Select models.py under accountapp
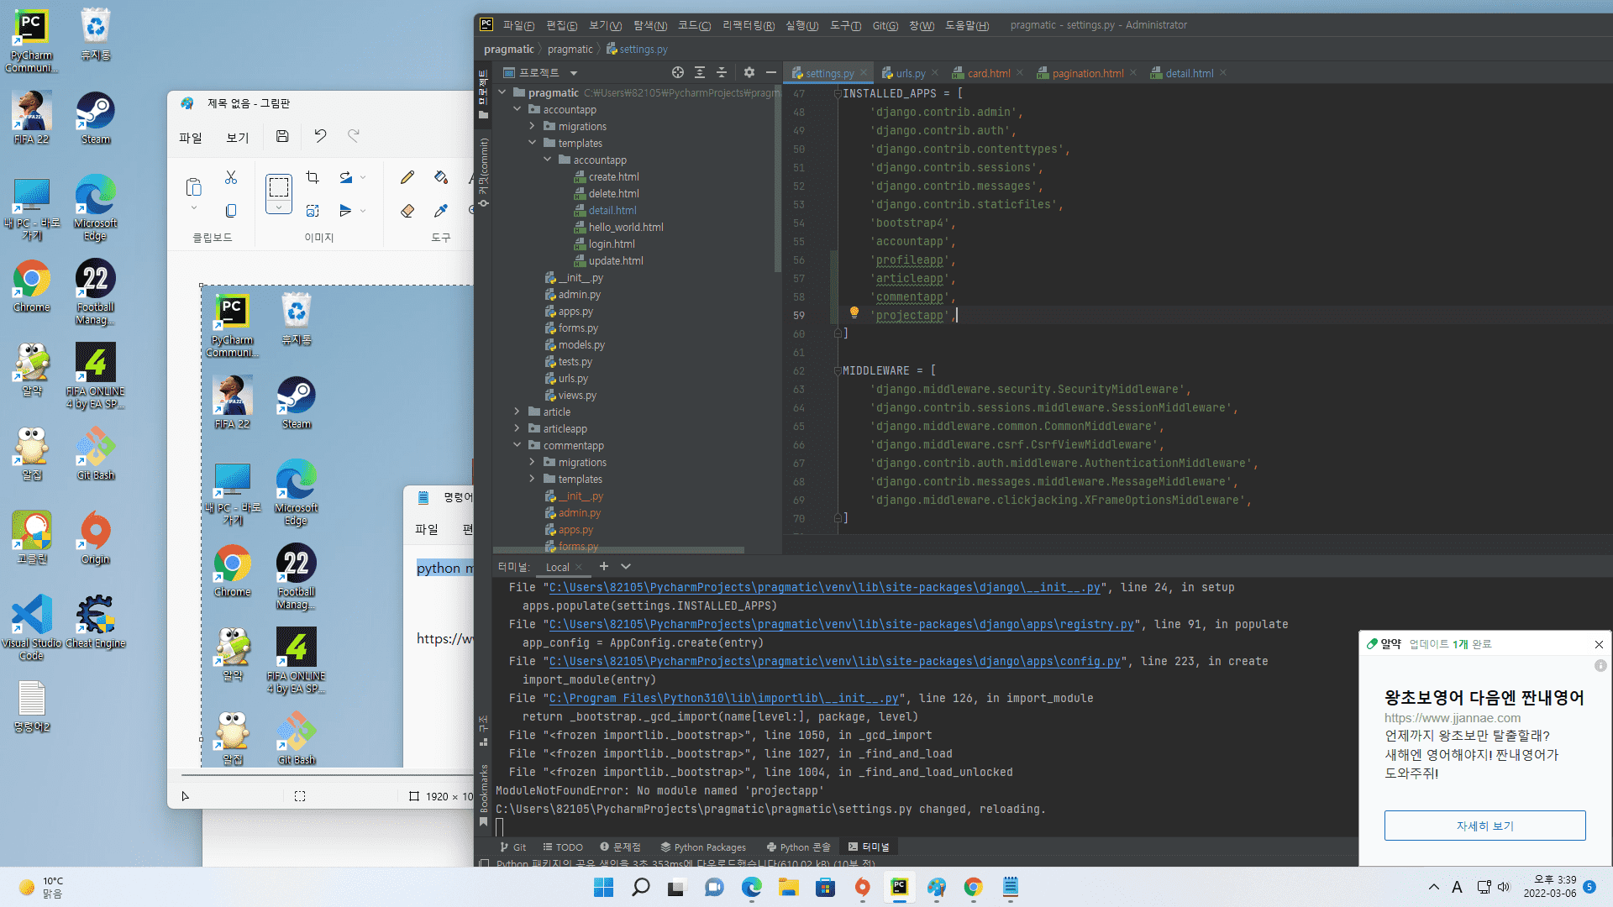Screen dimensions: 1613x907 [581, 344]
